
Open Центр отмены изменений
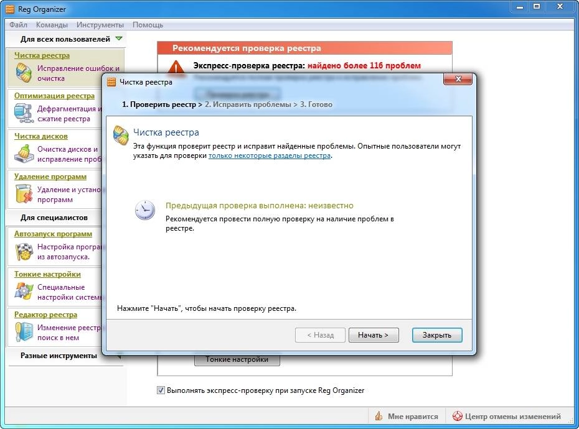pyautogui.click(x=507, y=416)
